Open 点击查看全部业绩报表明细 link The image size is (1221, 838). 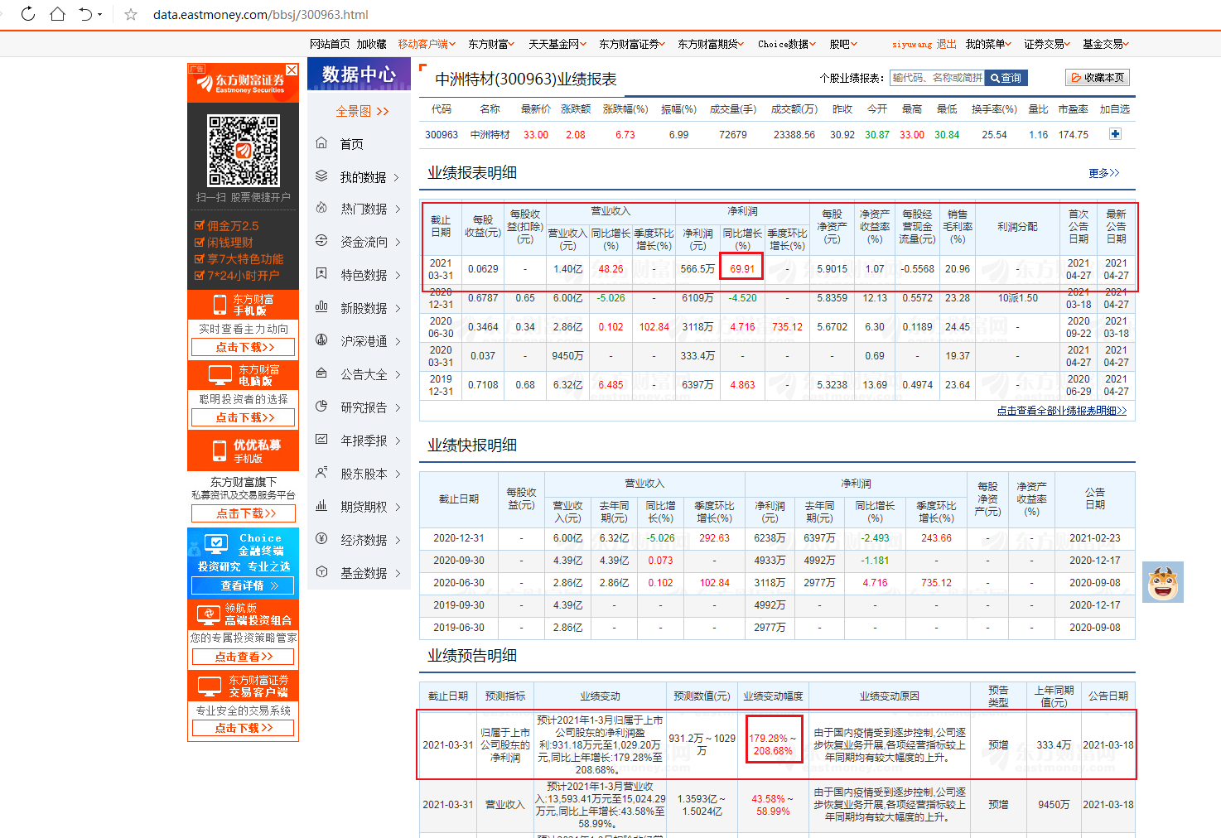point(1062,411)
